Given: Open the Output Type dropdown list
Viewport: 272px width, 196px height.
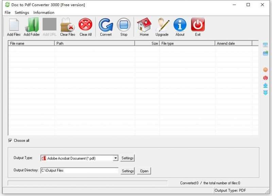Looking at the screenshot, I should [x=116, y=158].
